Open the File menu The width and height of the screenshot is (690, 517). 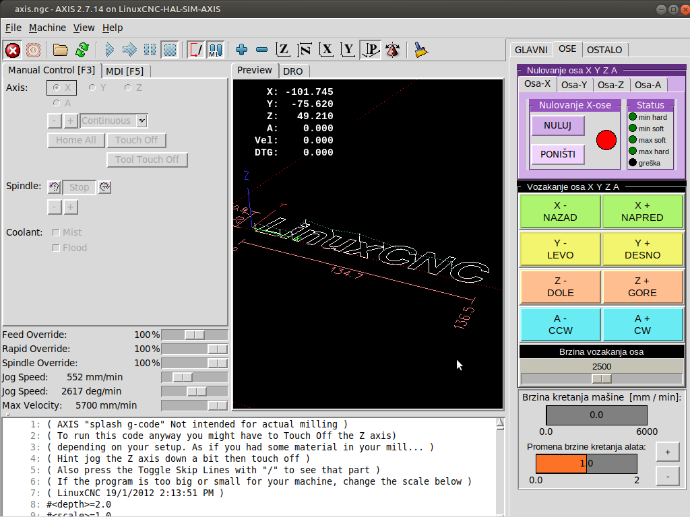tap(13, 28)
